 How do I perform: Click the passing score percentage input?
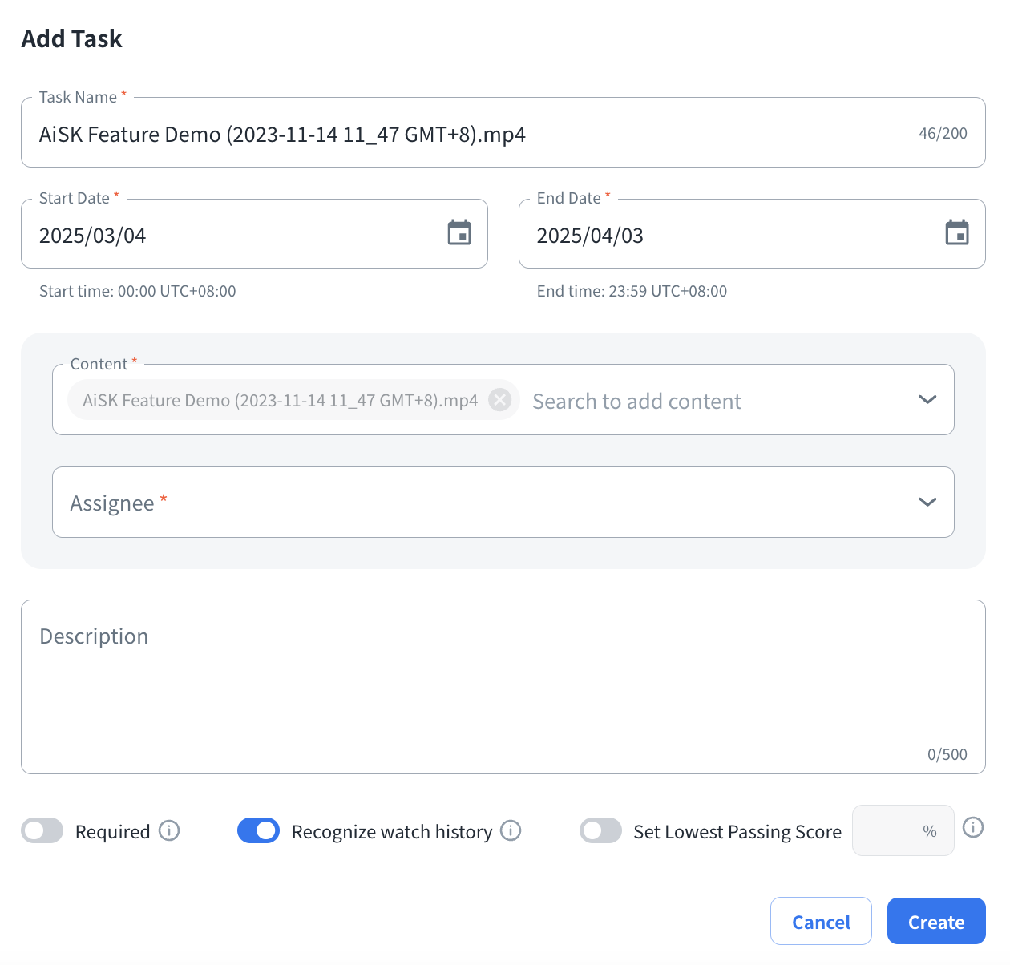pos(894,831)
